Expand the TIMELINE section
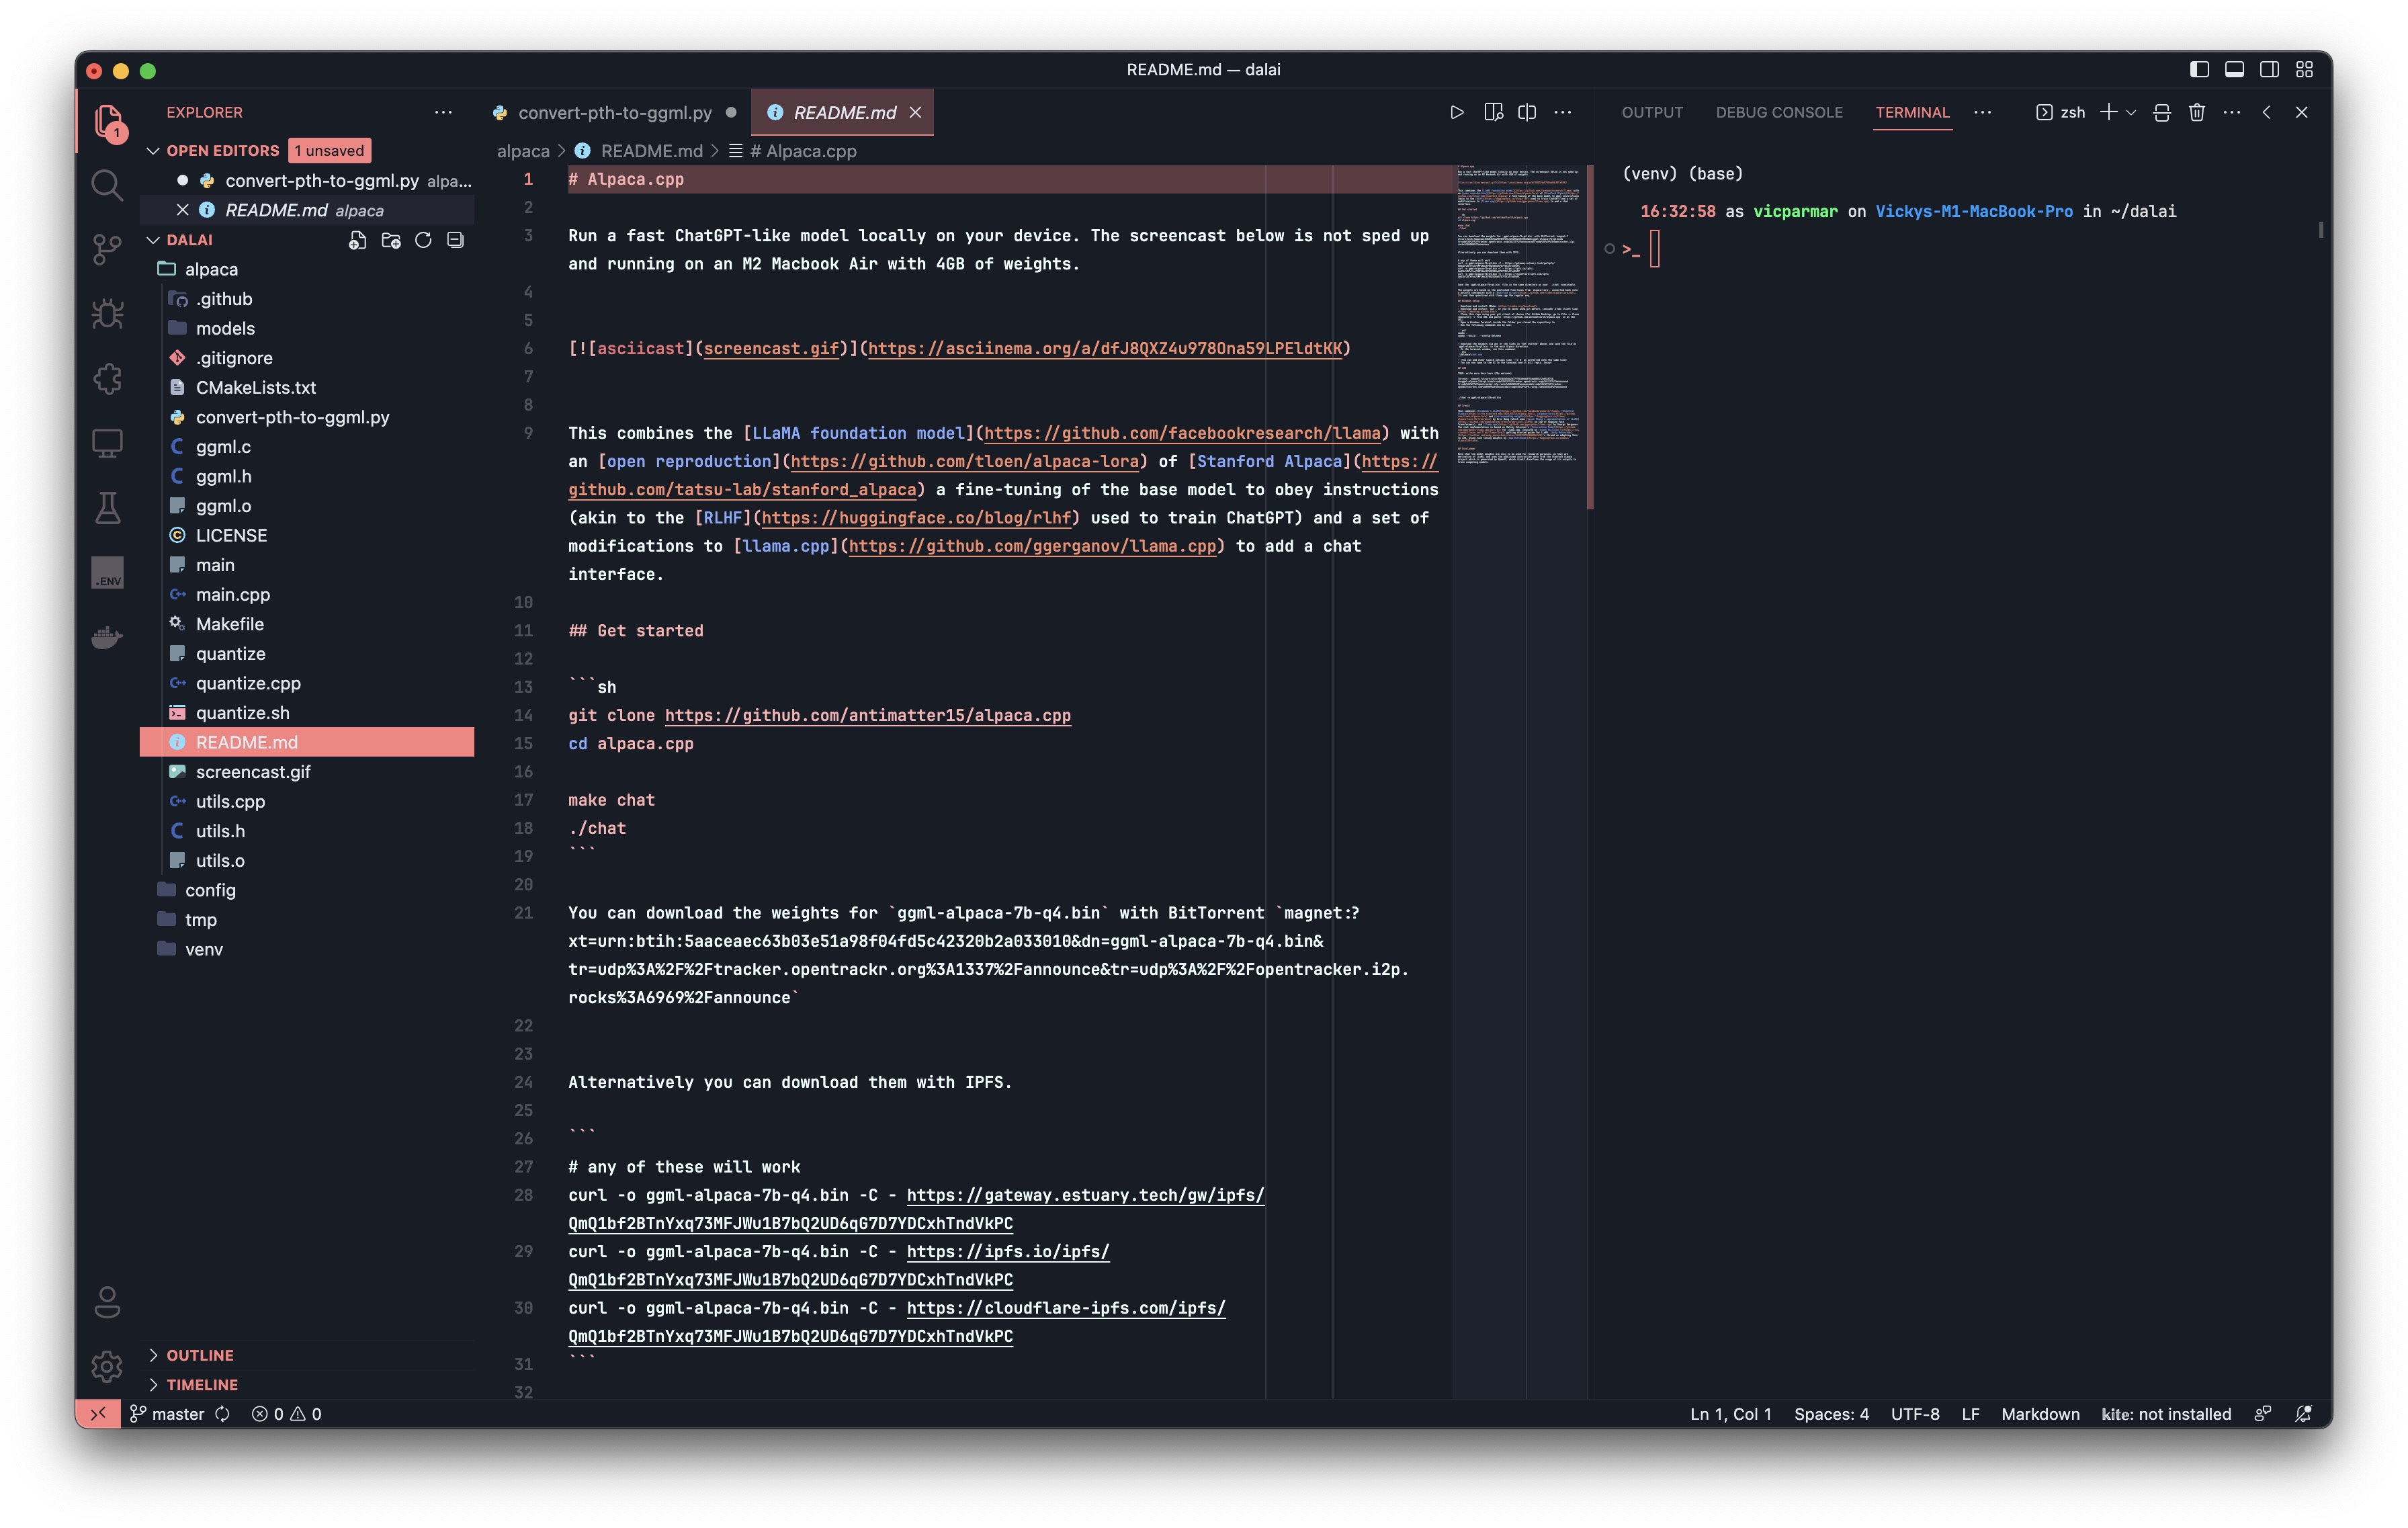The width and height of the screenshot is (2408, 1528). pyautogui.click(x=201, y=1385)
